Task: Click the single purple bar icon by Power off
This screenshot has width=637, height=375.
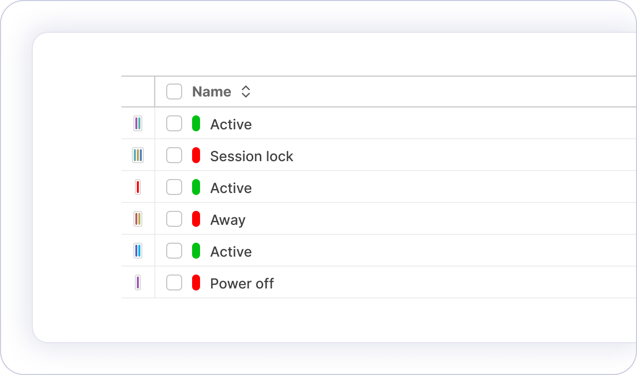Action: 138,282
